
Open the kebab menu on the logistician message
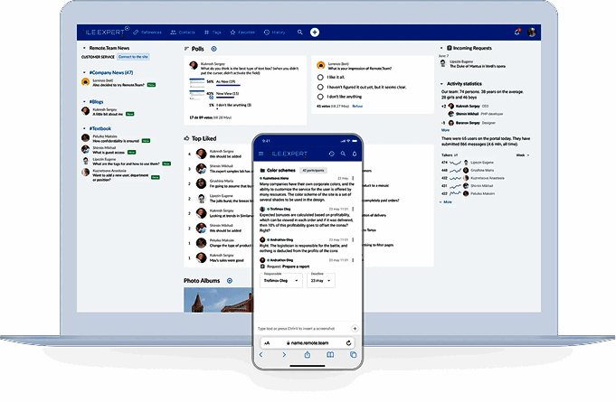pyautogui.click(x=353, y=239)
